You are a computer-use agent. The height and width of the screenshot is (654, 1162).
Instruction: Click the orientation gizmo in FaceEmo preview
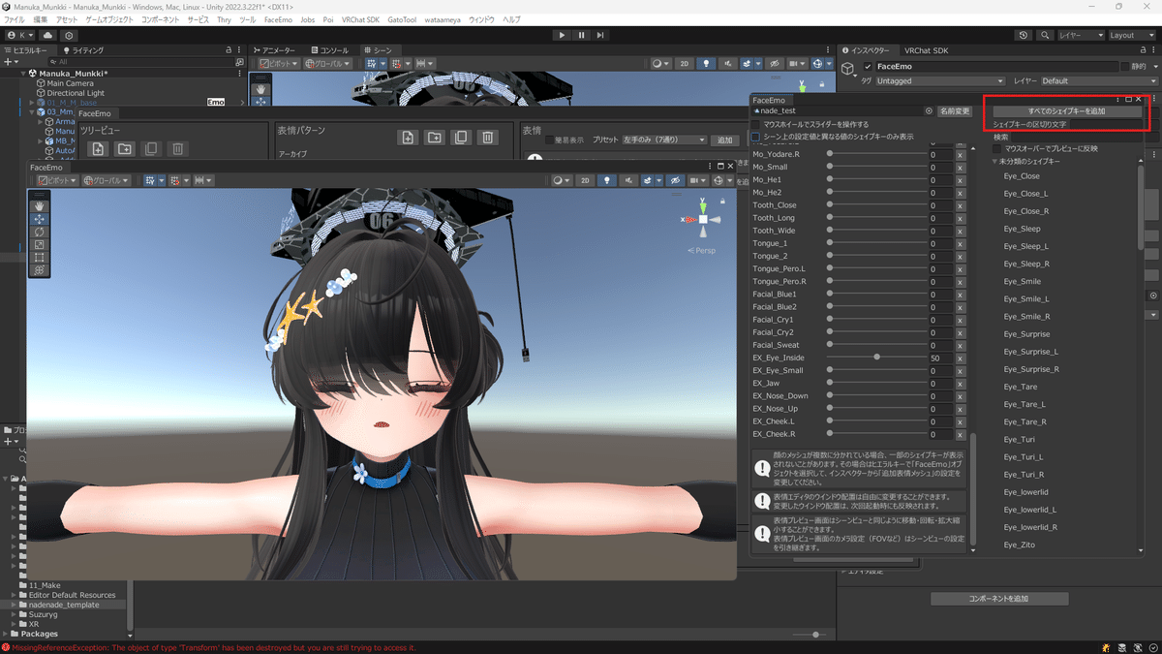pyautogui.click(x=703, y=220)
